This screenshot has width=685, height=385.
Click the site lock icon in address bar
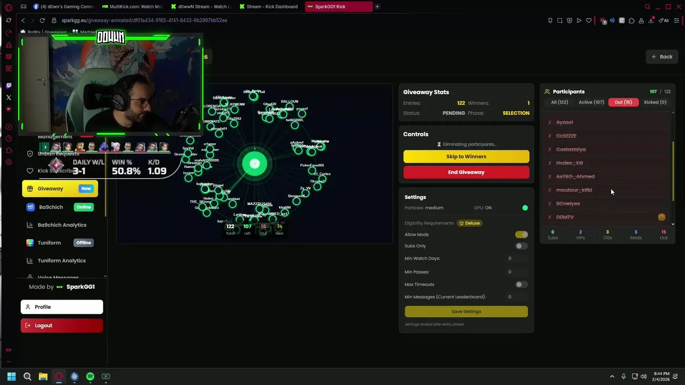click(54, 20)
